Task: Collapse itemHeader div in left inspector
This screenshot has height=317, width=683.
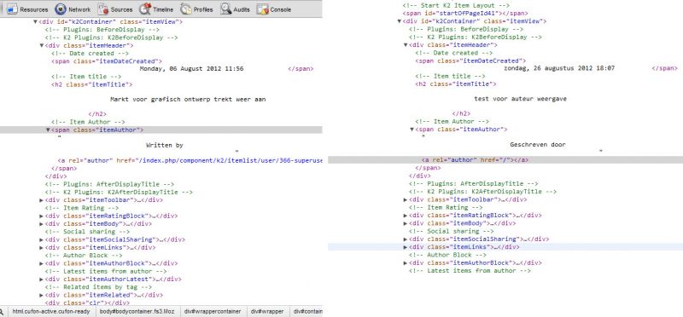Action: (x=42, y=45)
